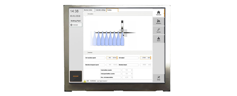Screen dimensions: 237x96
Task: Click the sealing head in simulation
Action: coord(122,26)
